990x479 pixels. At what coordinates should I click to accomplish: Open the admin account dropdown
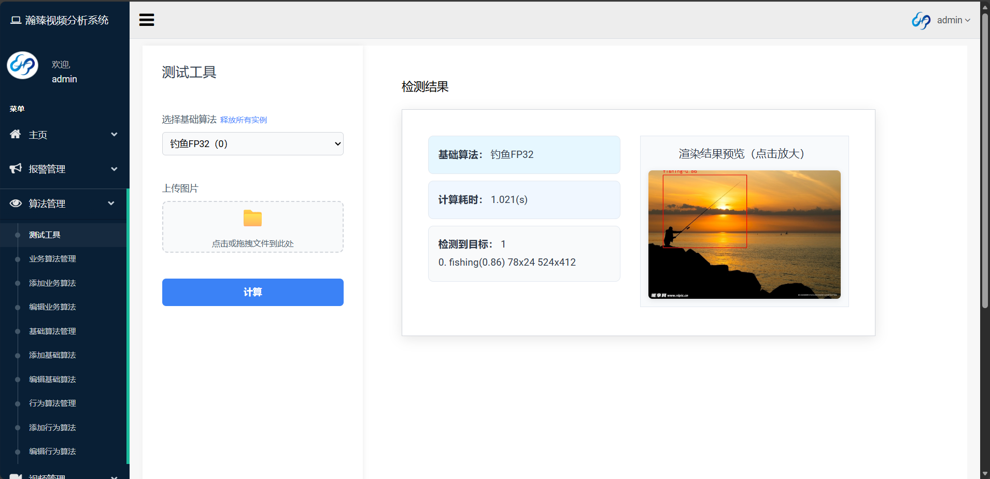(x=954, y=20)
